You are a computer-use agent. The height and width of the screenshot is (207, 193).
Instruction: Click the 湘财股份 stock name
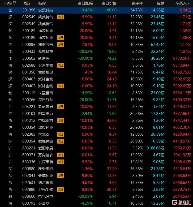click(46, 45)
